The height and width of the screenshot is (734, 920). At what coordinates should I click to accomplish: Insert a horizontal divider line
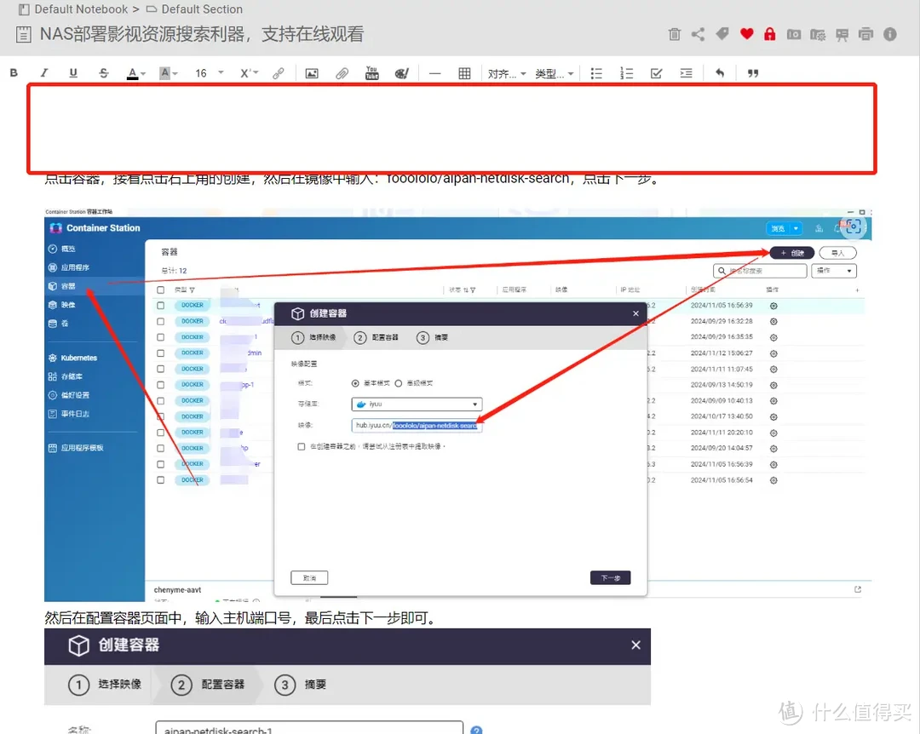click(434, 72)
